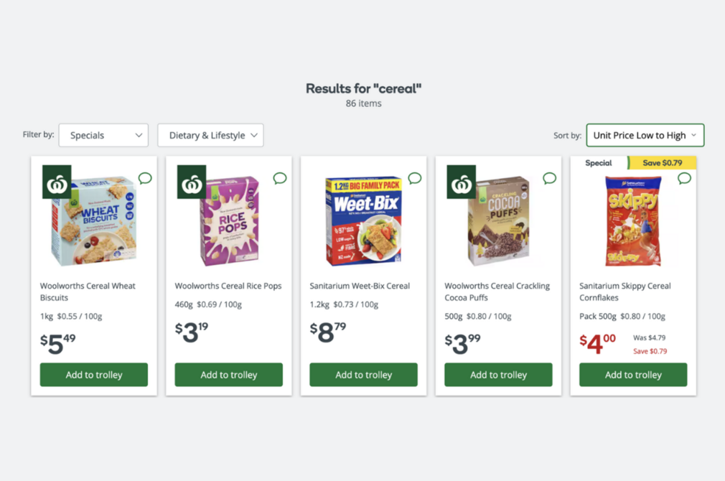725x481 pixels.
Task: Click comment icon on Skippy Cornflakes card
Action: point(684,178)
